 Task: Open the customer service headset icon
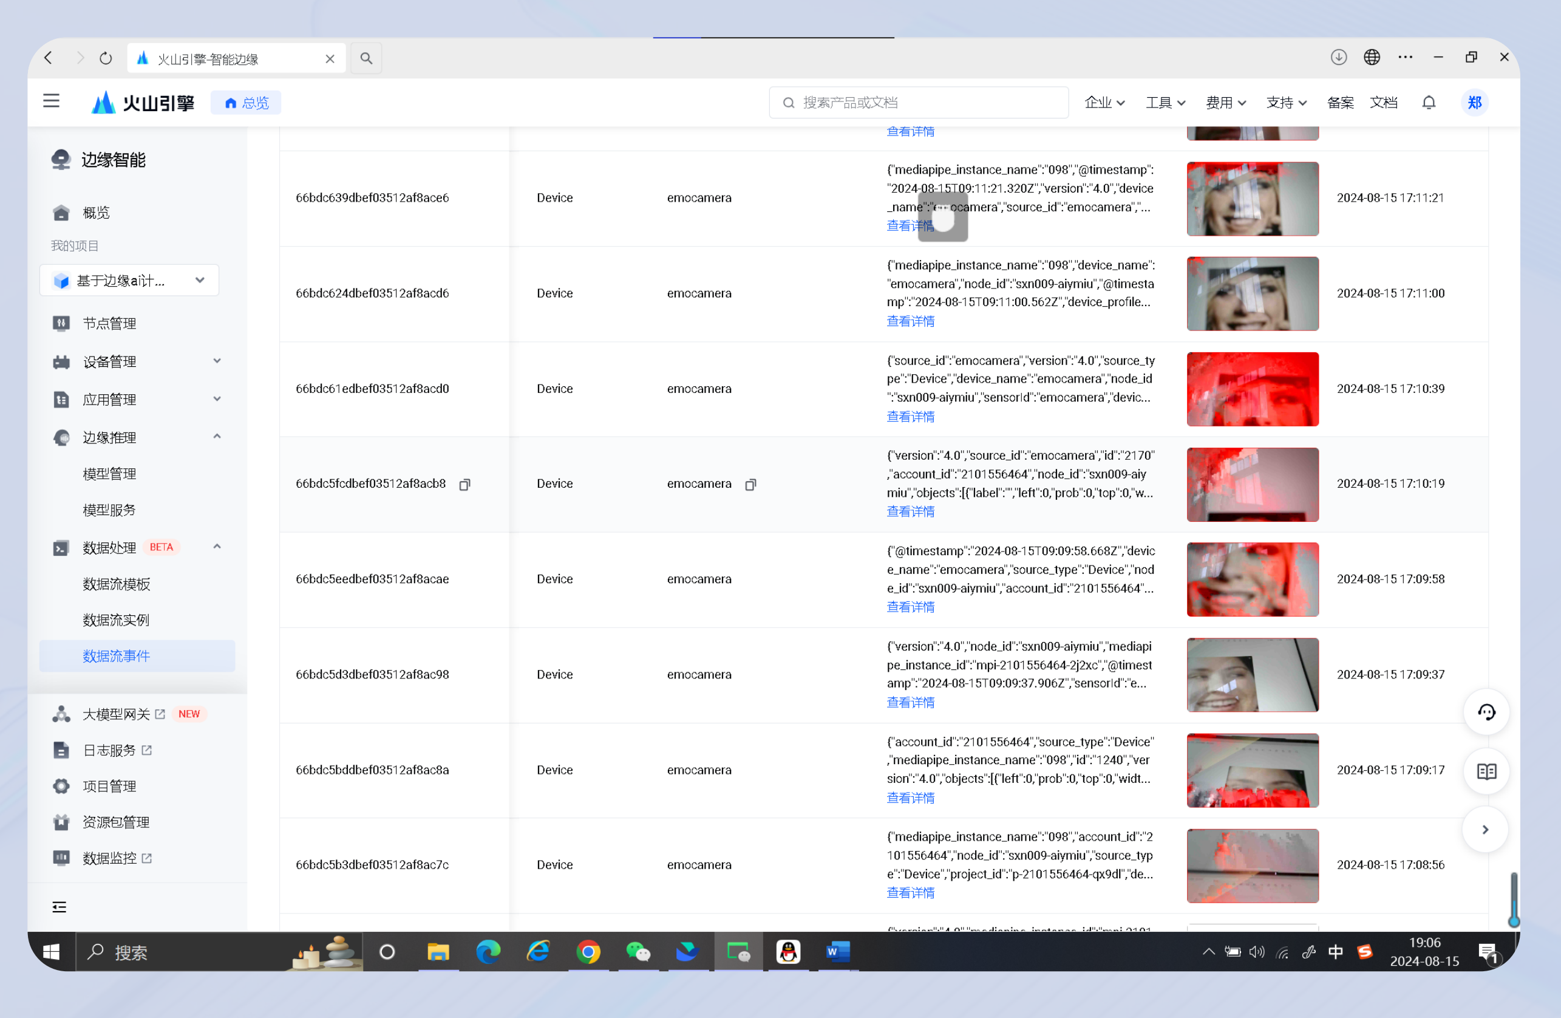pyautogui.click(x=1486, y=711)
